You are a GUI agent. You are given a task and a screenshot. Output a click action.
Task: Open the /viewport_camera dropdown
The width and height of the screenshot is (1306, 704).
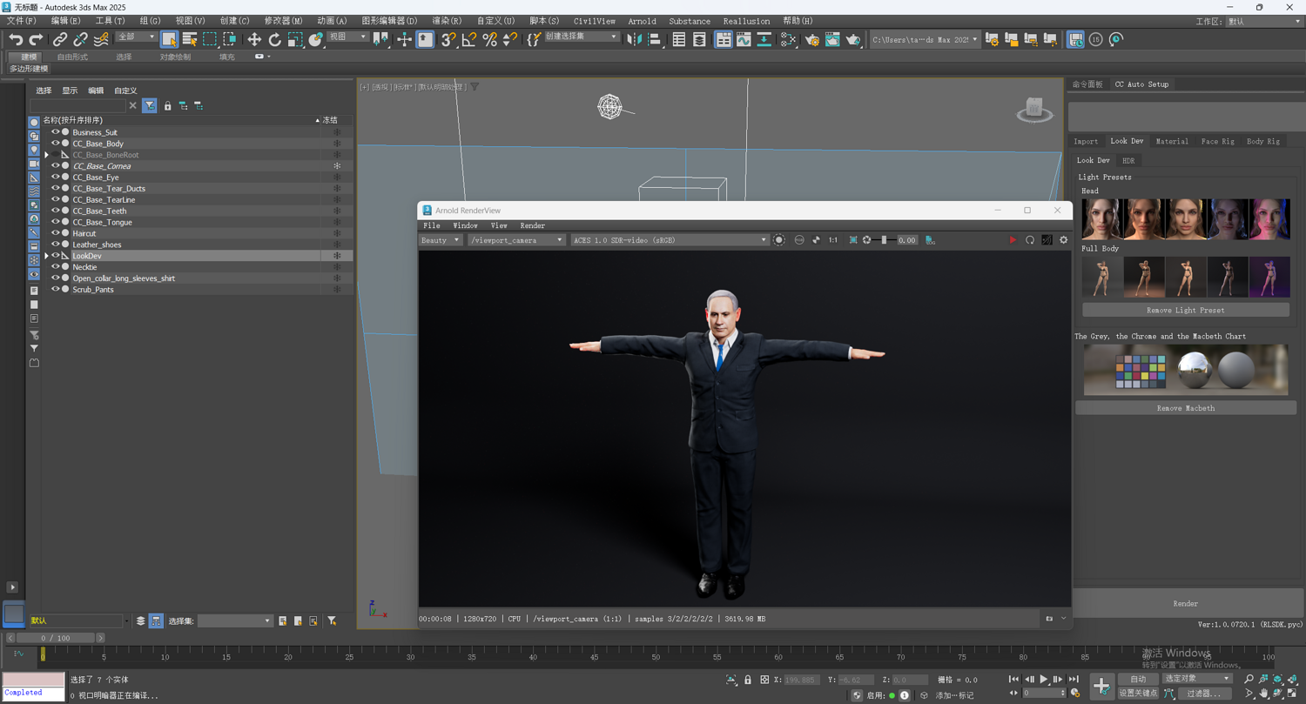tap(516, 240)
